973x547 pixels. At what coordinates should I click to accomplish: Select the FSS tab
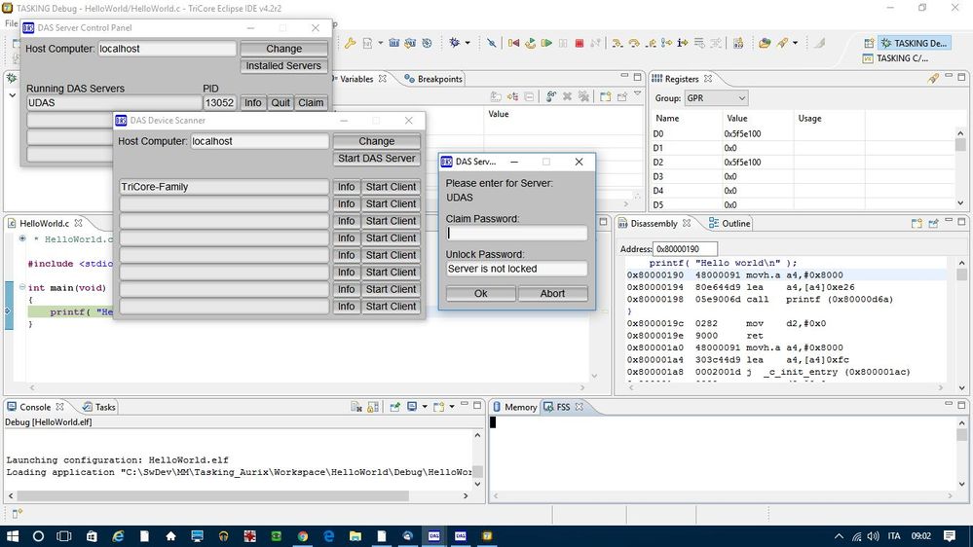563,407
